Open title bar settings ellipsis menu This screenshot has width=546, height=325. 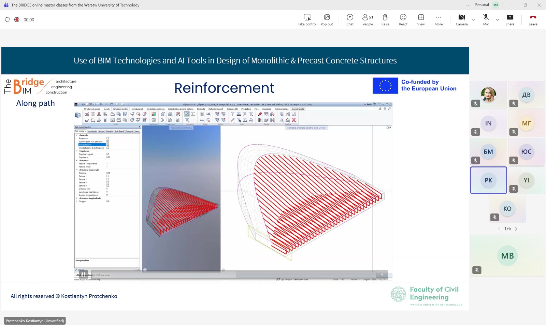pos(468,5)
